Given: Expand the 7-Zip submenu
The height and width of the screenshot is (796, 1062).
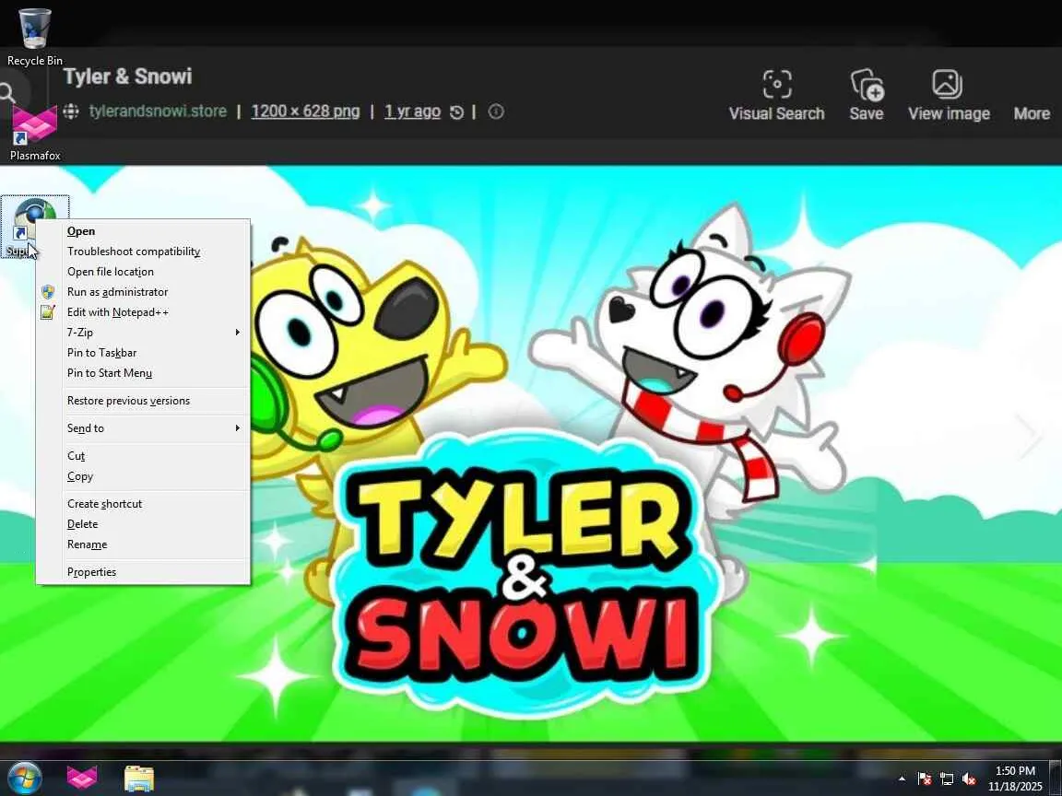Looking at the screenshot, I should click(x=143, y=333).
